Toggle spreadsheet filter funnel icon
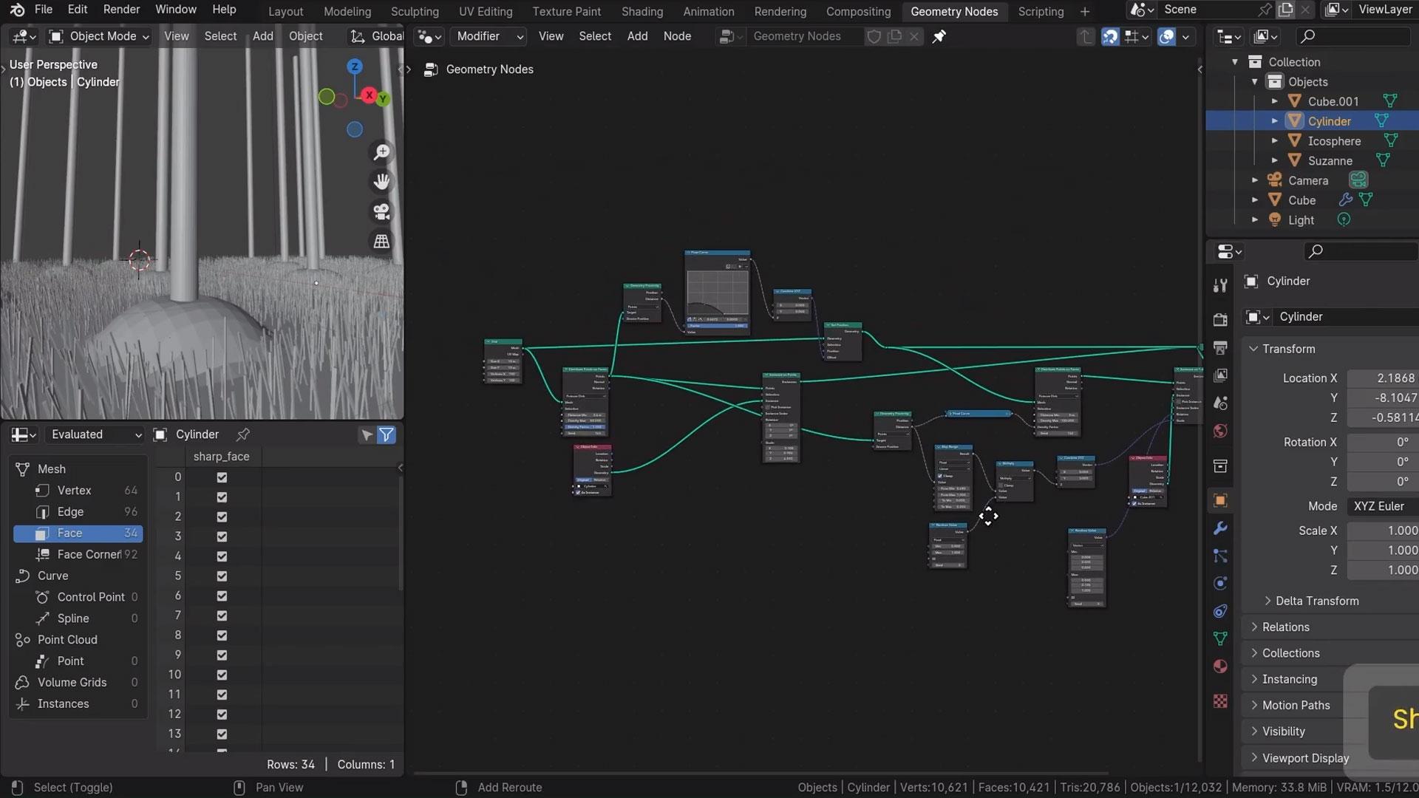Image resolution: width=1419 pixels, height=798 pixels. 386,435
